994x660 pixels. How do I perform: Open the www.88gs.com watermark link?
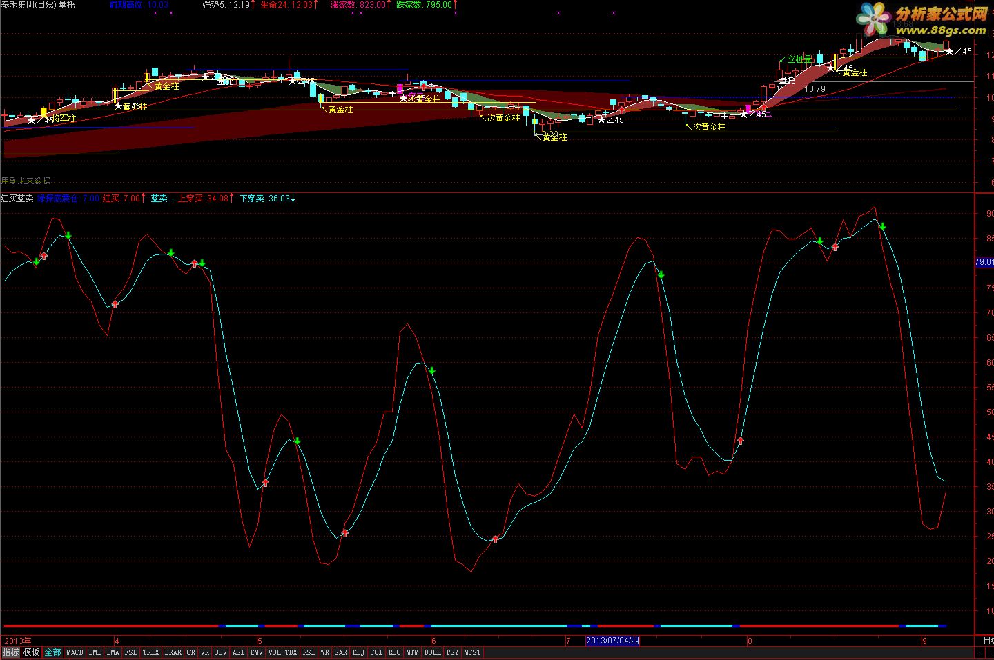942,30
